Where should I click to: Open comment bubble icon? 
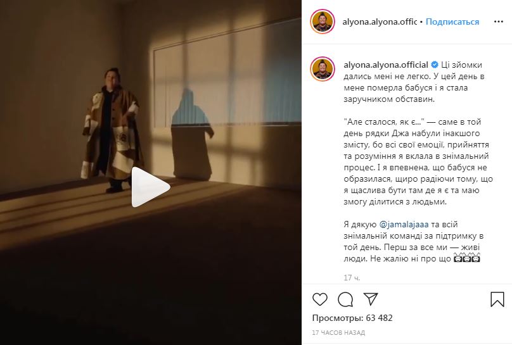point(345,299)
